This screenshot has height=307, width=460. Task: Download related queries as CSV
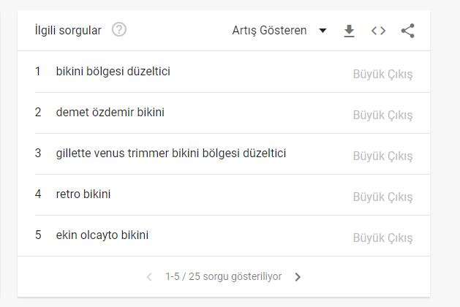point(349,31)
